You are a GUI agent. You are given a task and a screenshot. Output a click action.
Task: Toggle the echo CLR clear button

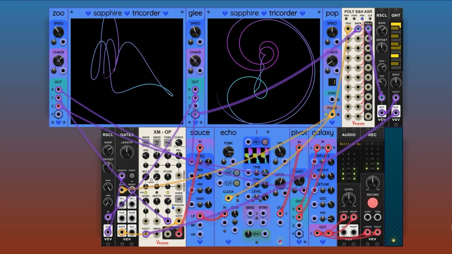point(237,183)
